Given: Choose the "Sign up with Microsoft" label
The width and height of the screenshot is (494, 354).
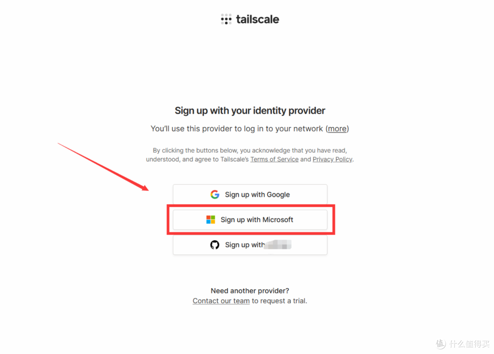Looking at the screenshot, I should 257,220.
